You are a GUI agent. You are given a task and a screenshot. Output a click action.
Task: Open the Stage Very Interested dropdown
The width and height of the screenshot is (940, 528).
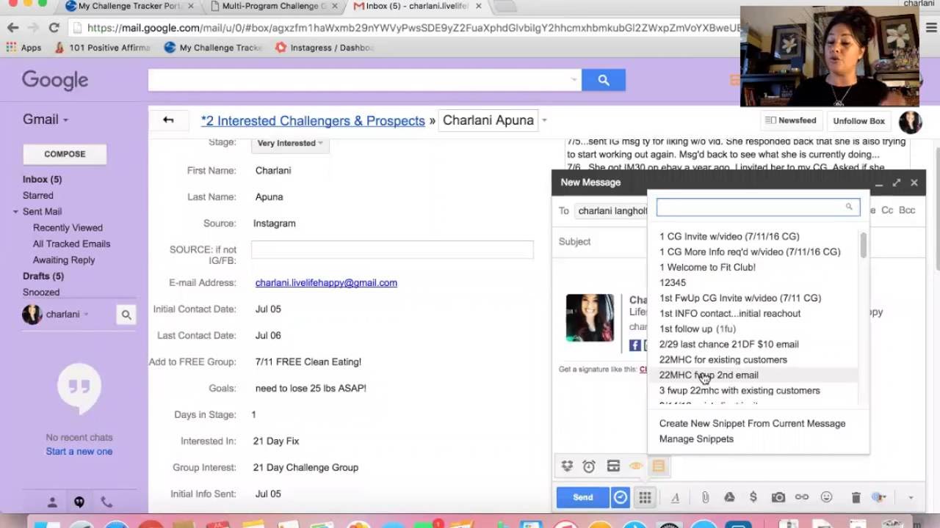290,143
